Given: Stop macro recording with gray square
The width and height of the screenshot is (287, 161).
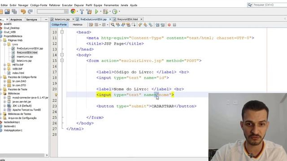Looking at the screenshot, I should pos(174,25).
